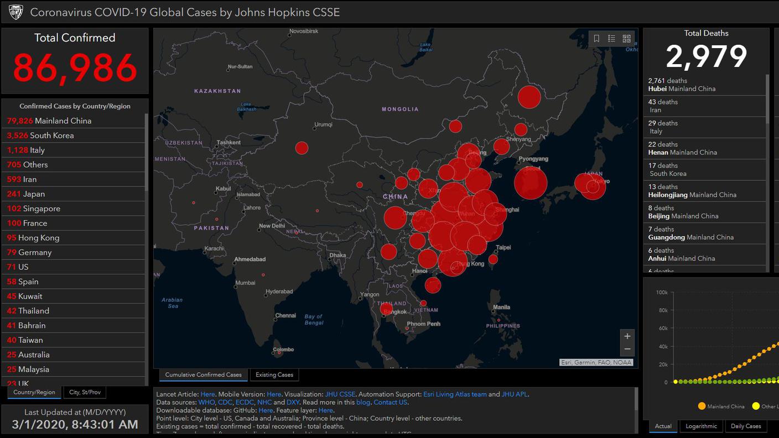Click the info text panel scrollbar
The image size is (779, 438).
[x=636, y=399]
